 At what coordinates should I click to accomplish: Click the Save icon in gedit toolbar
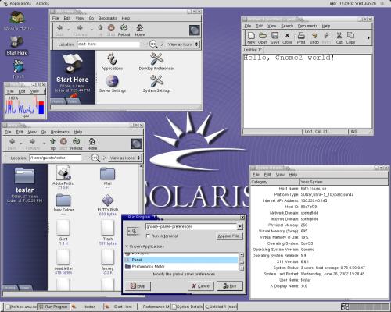[274, 37]
